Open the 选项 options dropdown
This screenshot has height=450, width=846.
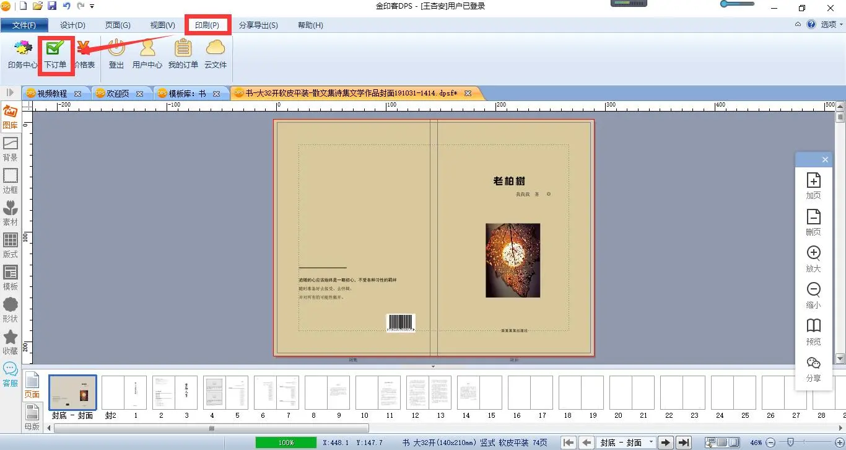pyautogui.click(x=832, y=25)
